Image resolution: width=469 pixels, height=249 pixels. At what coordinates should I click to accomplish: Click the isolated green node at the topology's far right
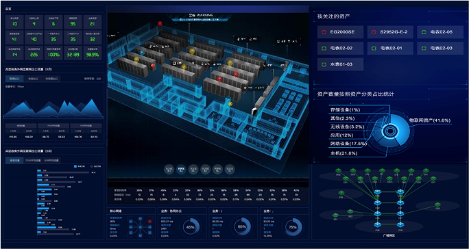coord(438,205)
